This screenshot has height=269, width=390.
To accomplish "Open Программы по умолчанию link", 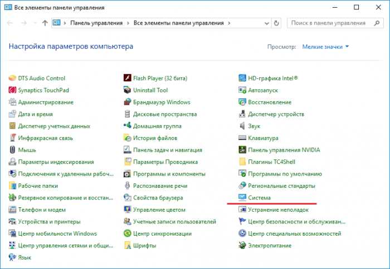I will point(285,174).
